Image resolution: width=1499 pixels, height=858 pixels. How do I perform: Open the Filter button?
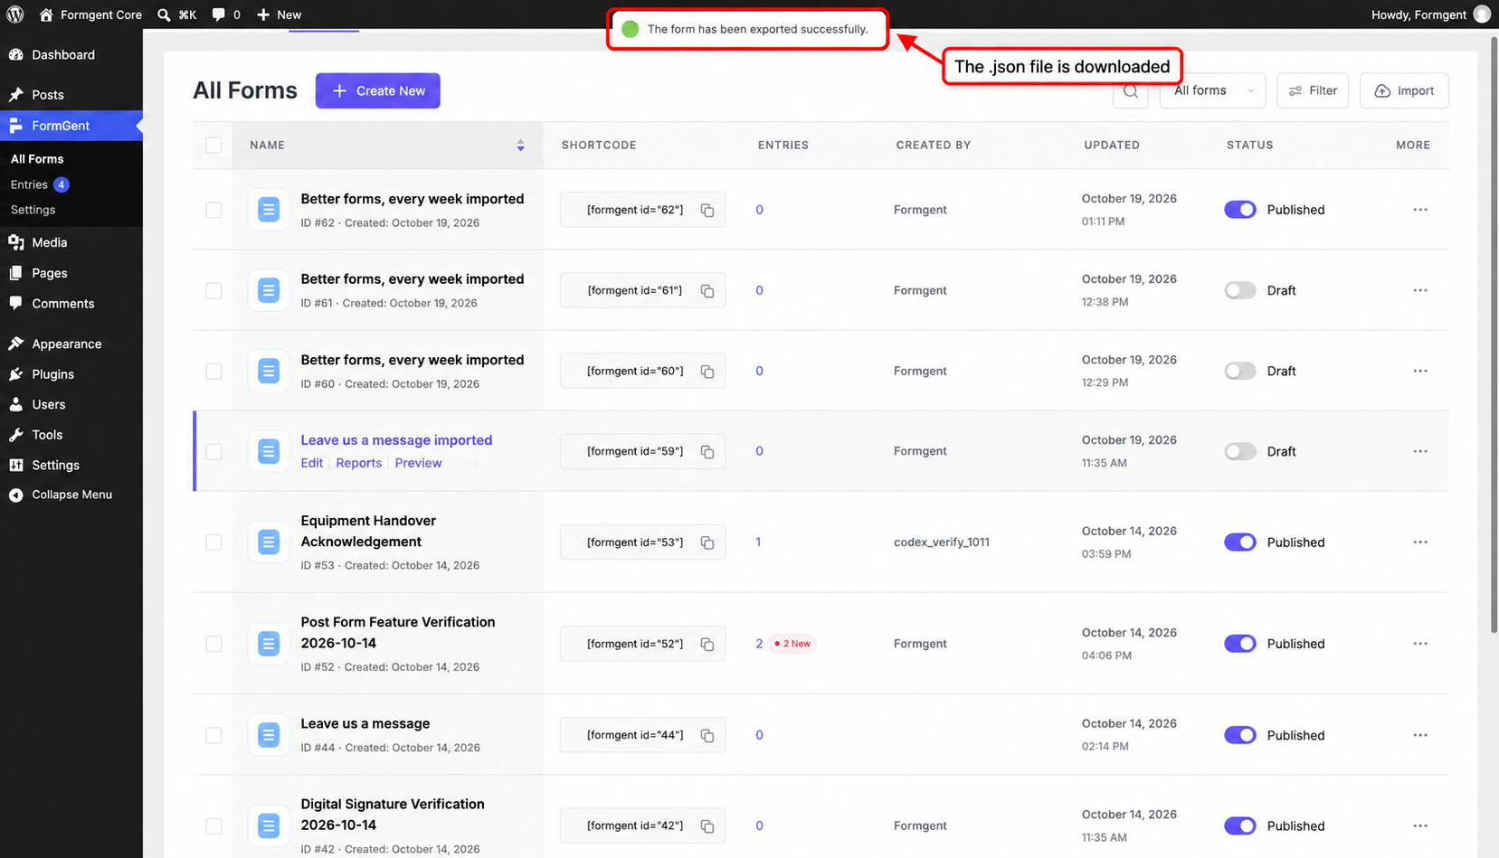coord(1313,91)
